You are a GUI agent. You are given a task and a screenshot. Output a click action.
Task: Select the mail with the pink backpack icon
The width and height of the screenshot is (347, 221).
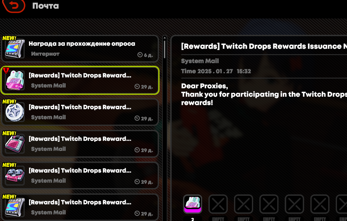click(80, 80)
